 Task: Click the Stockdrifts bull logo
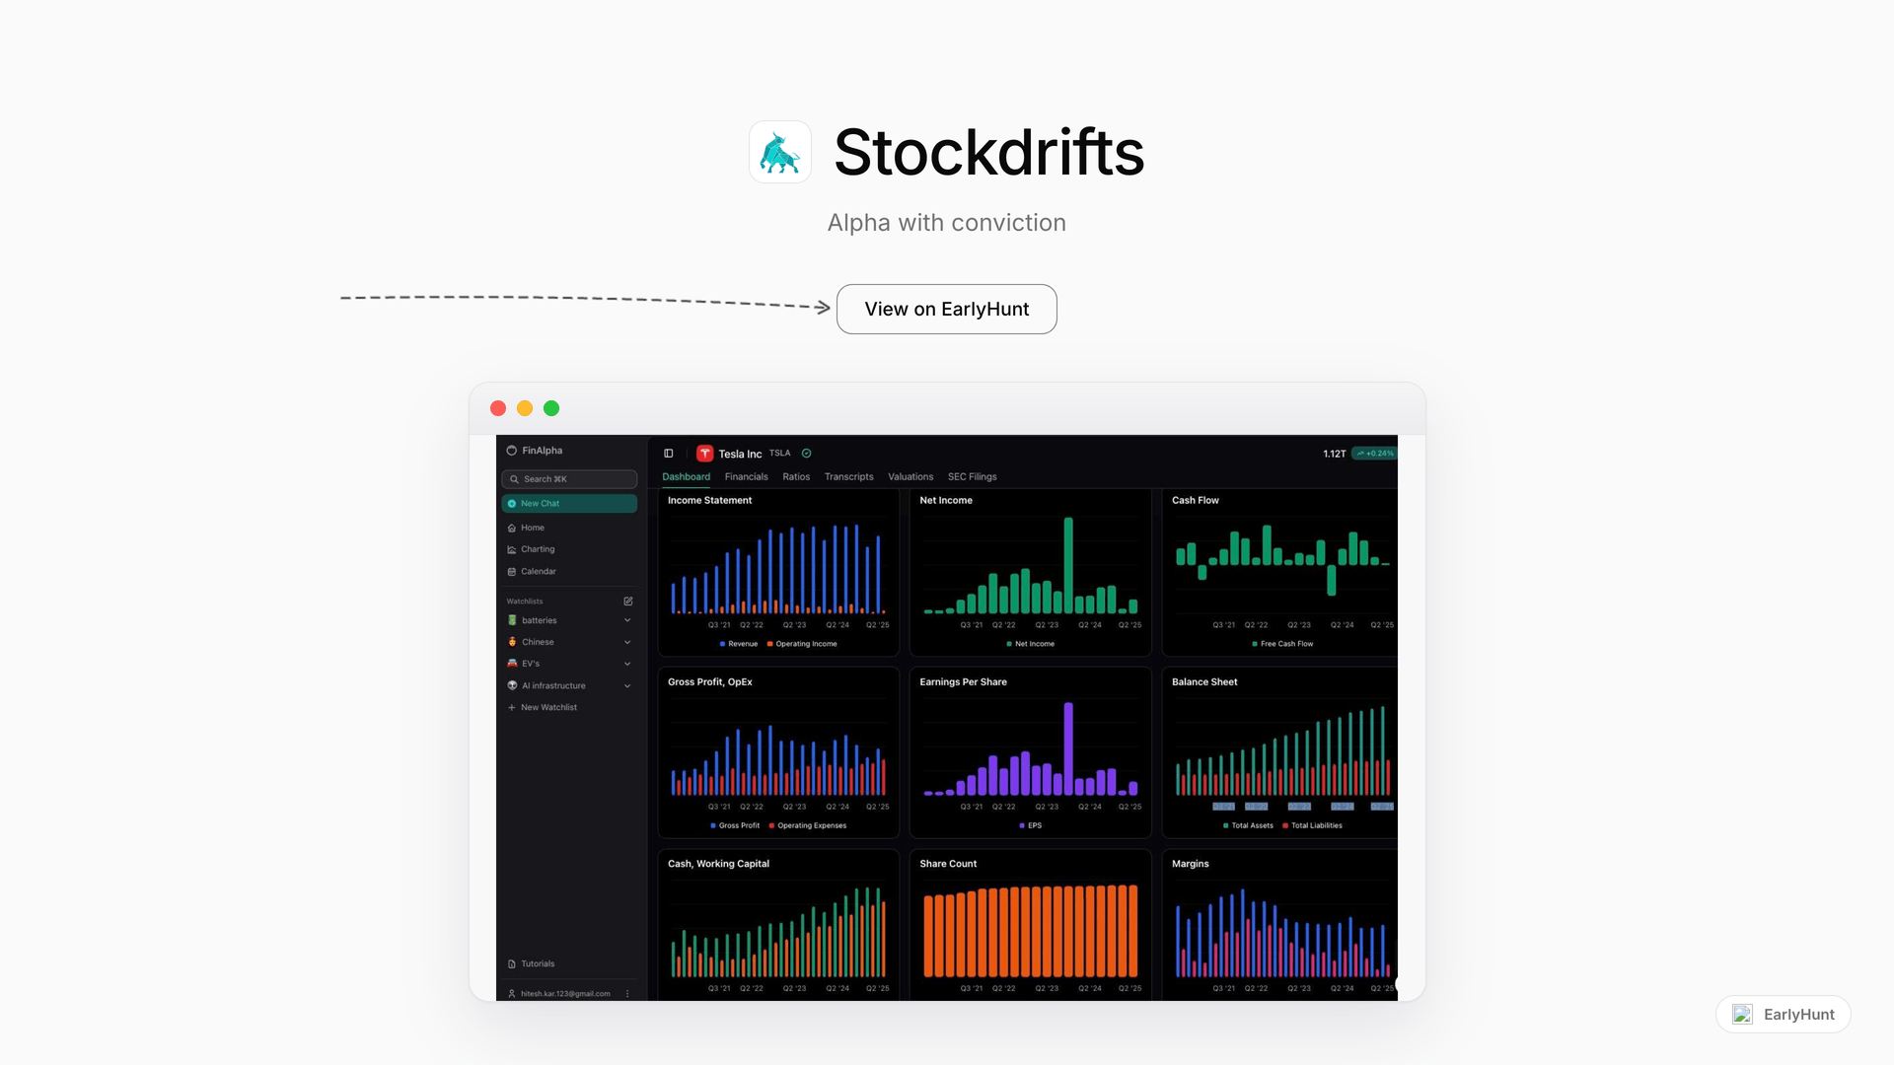click(x=780, y=152)
